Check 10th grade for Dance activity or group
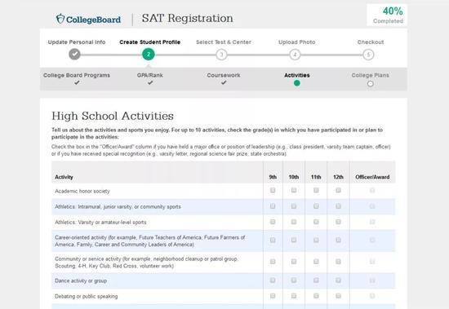The image size is (449, 309). pyautogui.click(x=294, y=280)
